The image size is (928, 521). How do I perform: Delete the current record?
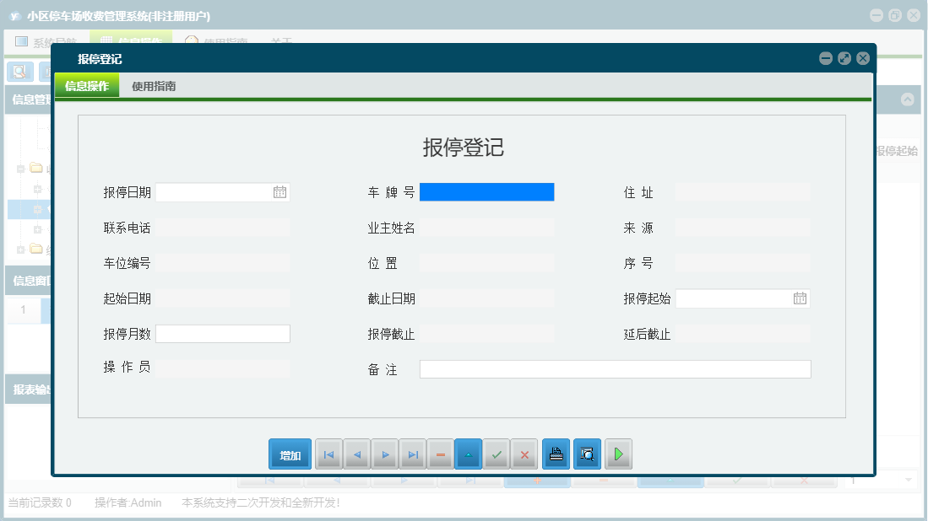[x=441, y=454]
